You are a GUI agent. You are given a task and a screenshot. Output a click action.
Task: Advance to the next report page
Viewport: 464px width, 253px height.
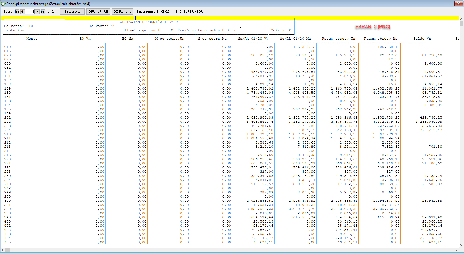pos(37,12)
